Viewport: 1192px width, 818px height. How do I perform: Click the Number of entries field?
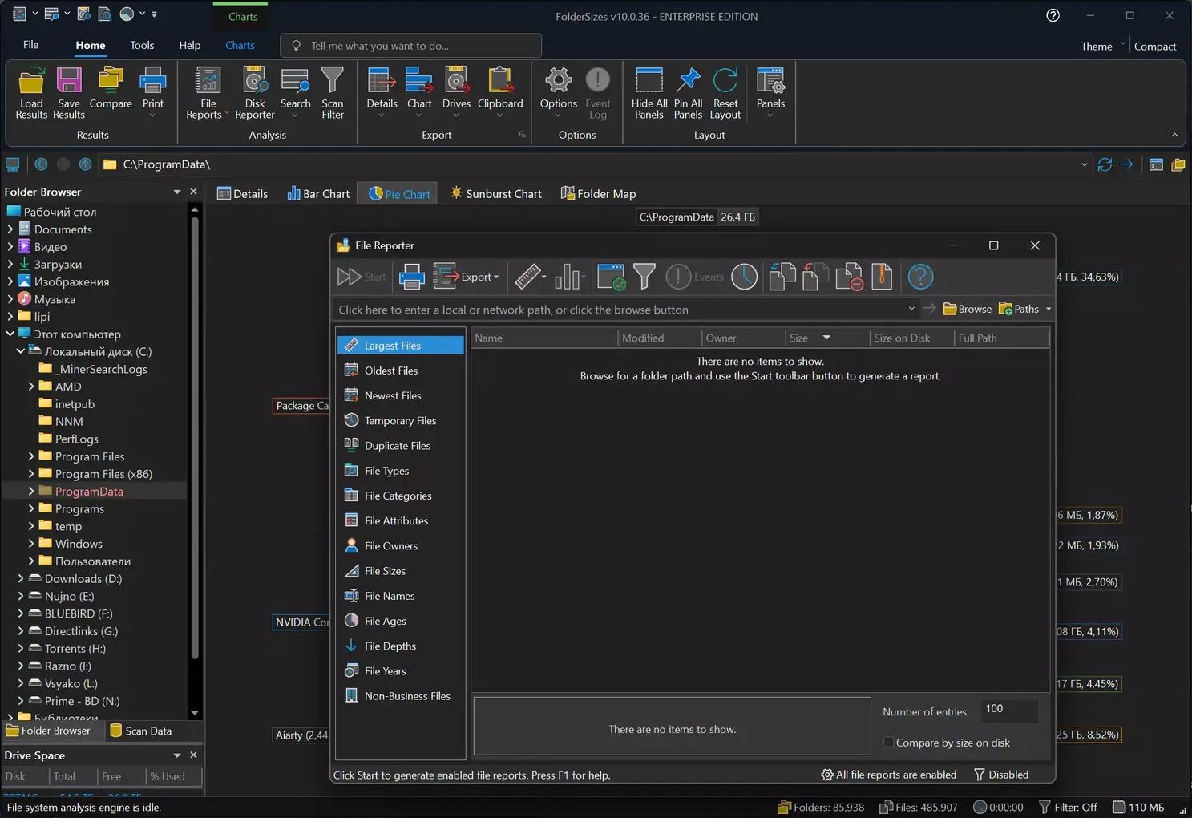1008,709
